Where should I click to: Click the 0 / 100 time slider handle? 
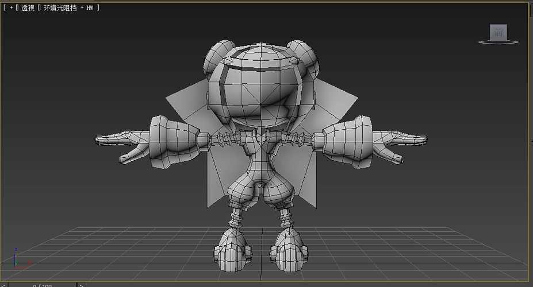click(43, 285)
